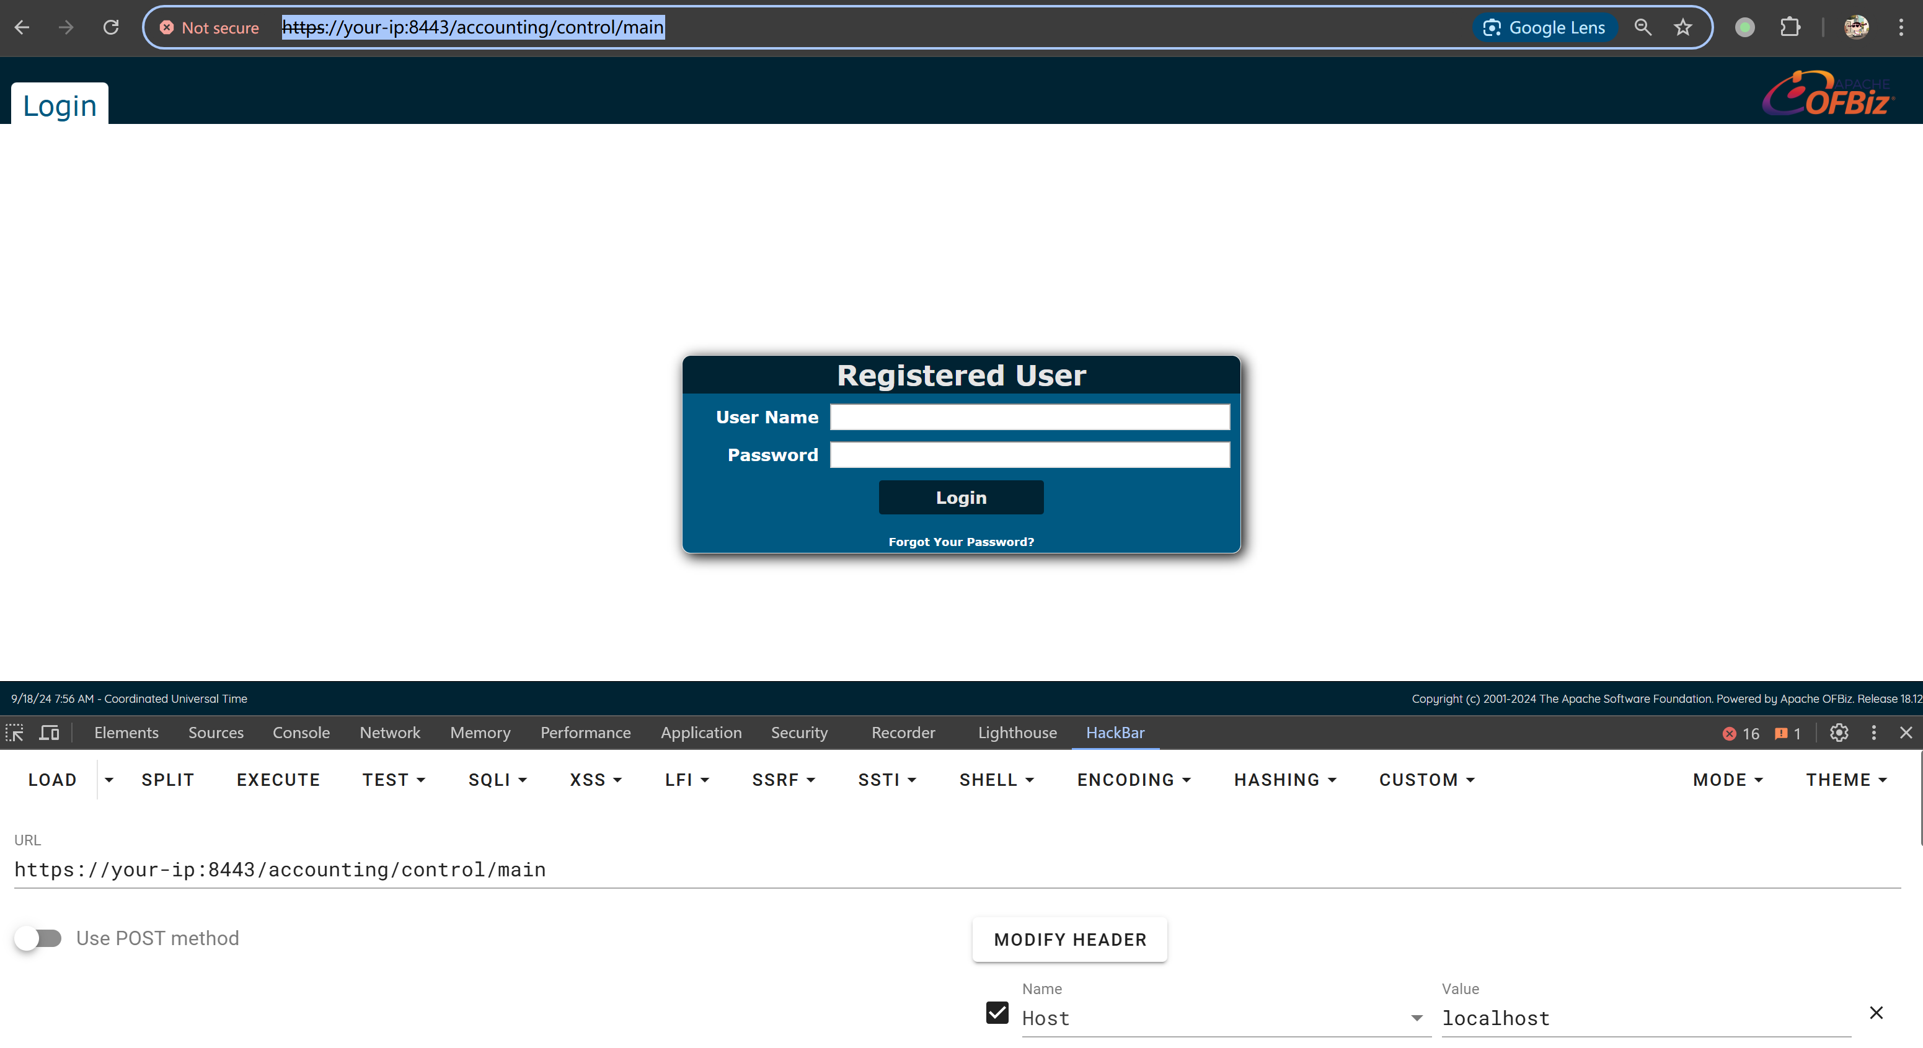Screen dimensions: 1923x1048
Task: Click the Apache OFBiz logo
Action: [1828, 94]
